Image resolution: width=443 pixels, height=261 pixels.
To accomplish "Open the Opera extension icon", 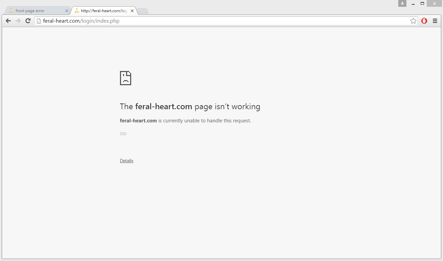I will tap(424, 21).
